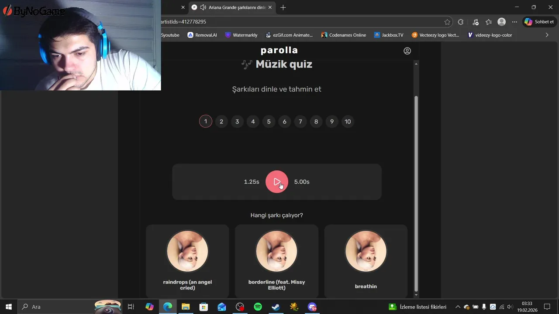Open the favorites list icon in toolbar

489,22
